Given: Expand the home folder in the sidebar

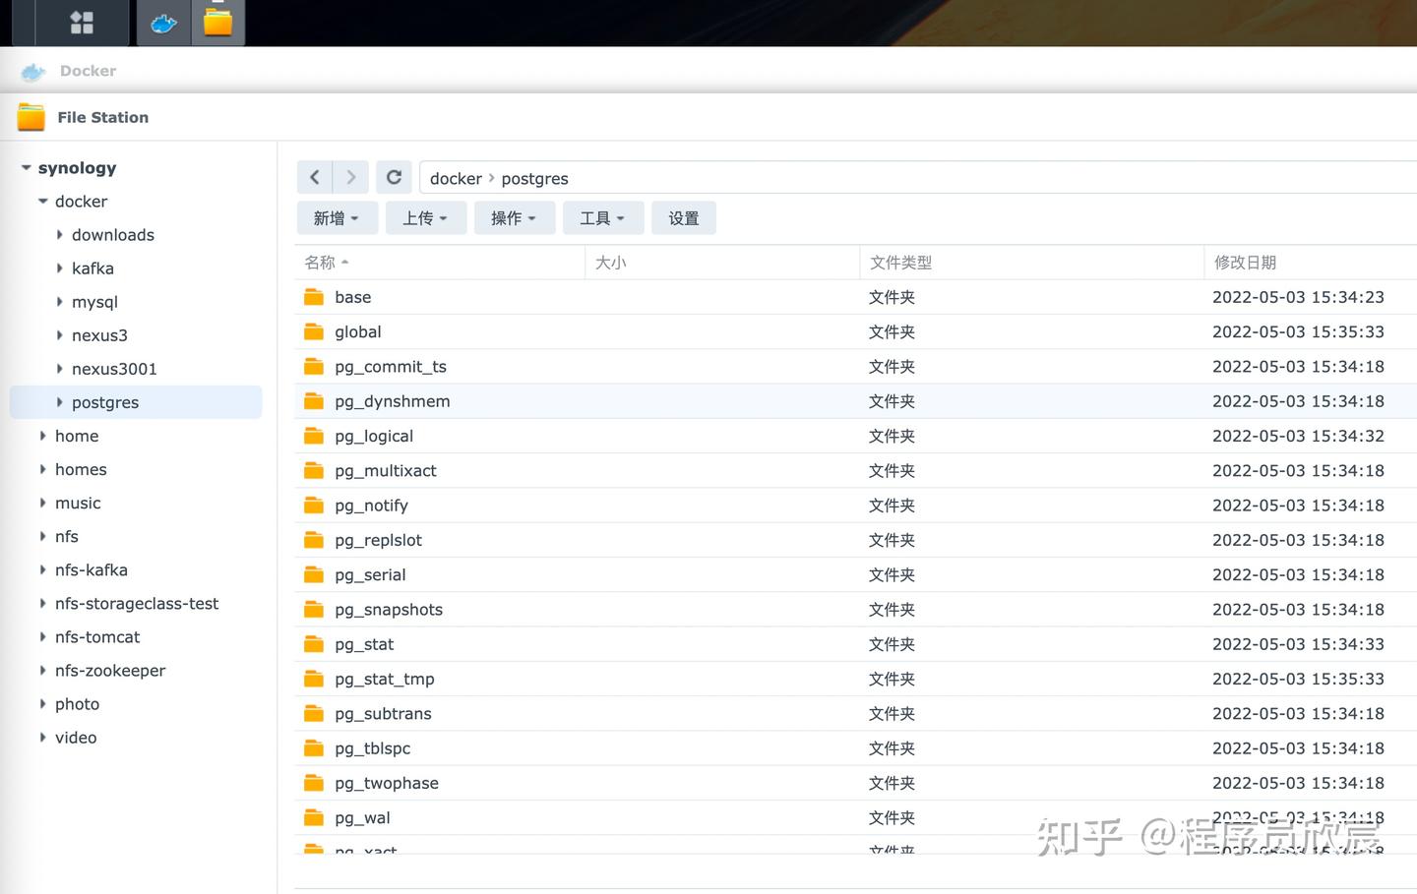Looking at the screenshot, I should pyautogui.click(x=42, y=436).
